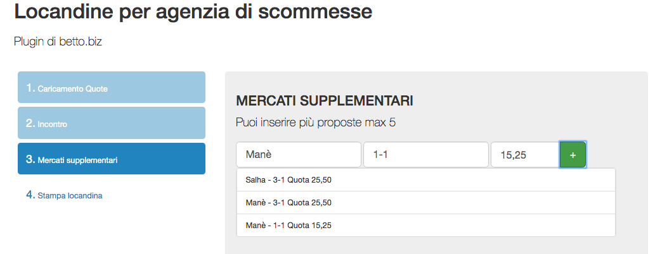Click the number 1 before Caricamento Quote
667x254 pixels.
coord(30,88)
